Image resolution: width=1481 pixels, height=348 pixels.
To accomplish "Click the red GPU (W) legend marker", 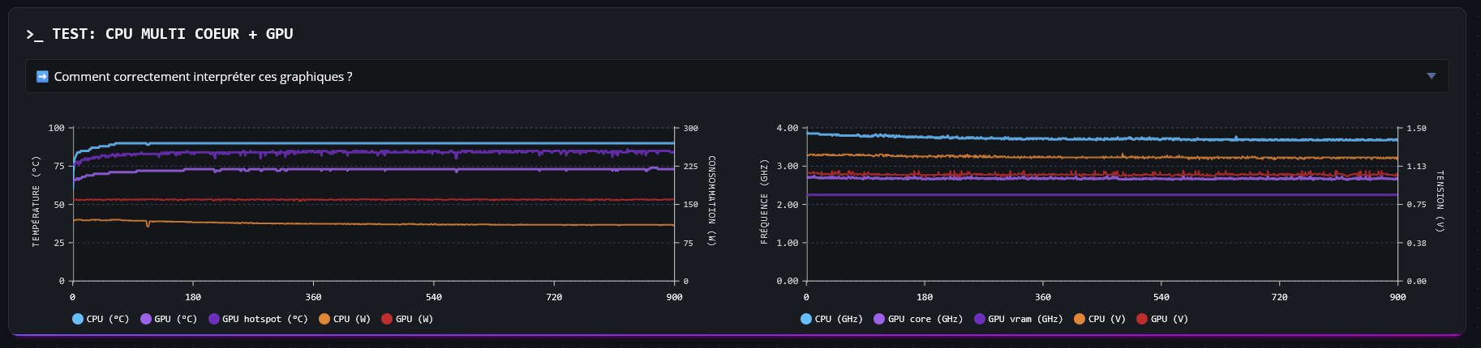I will (387, 319).
